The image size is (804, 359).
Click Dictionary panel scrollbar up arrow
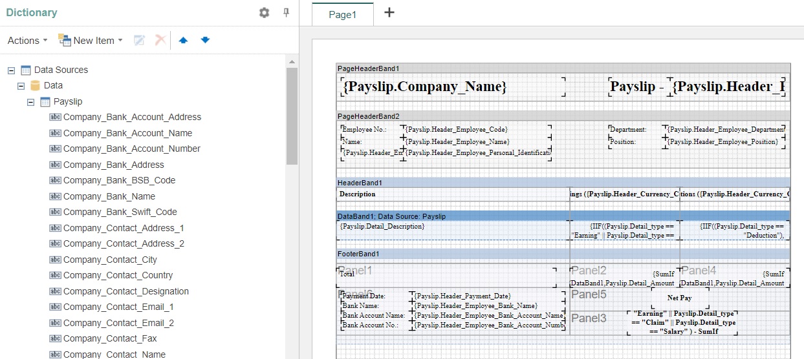coord(292,62)
